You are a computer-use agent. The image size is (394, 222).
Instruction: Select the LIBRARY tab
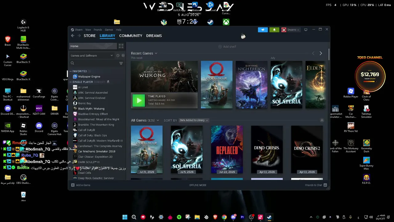pos(107,36)
